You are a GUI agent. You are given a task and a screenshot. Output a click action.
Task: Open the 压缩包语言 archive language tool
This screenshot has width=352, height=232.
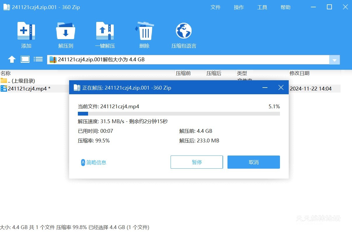tap(183, 34)
